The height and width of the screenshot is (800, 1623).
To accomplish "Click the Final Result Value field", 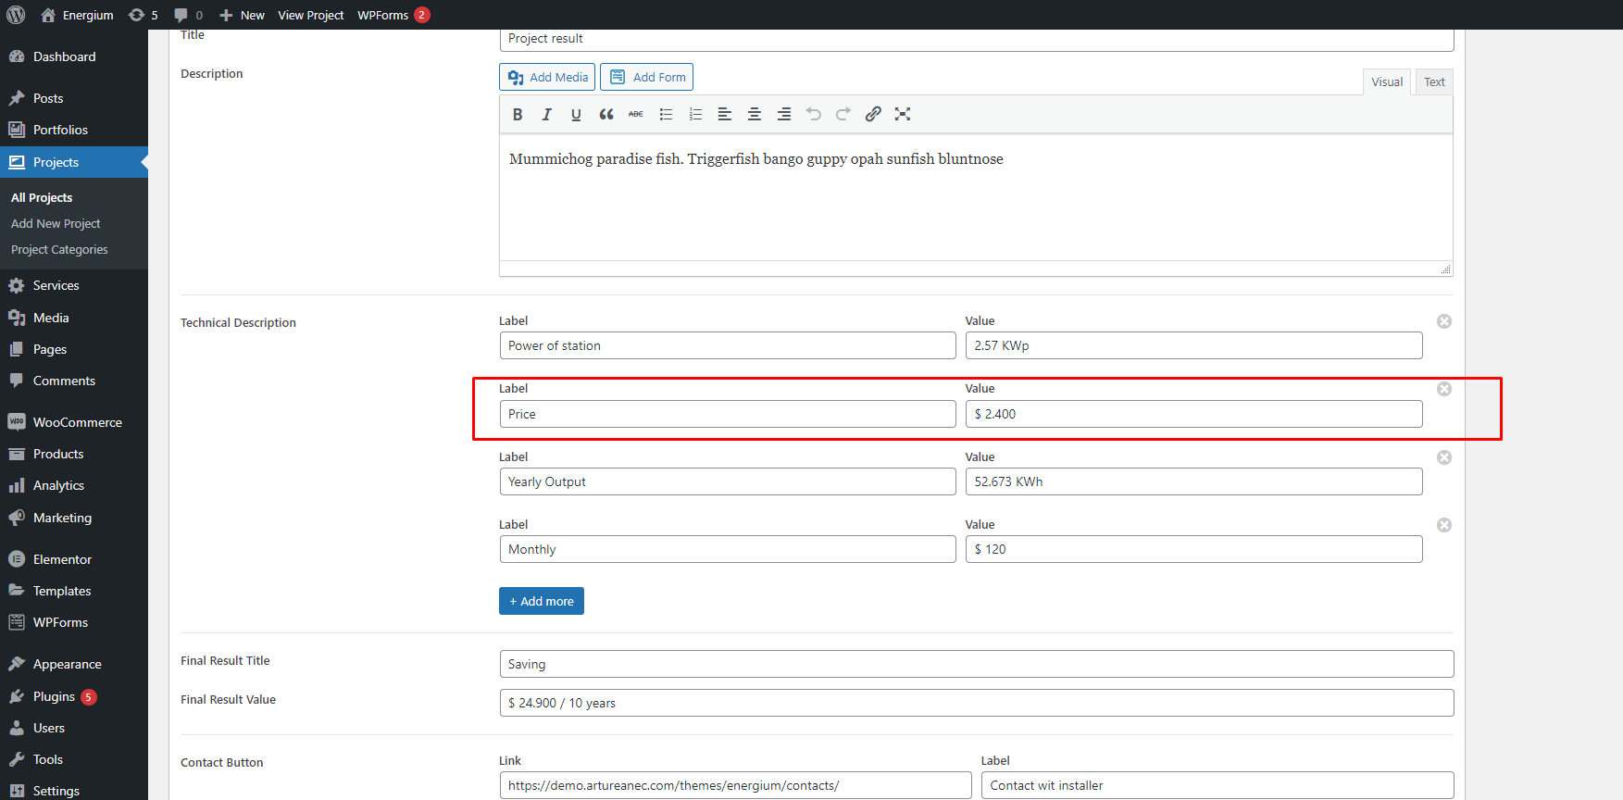I will tap(977, 703).
